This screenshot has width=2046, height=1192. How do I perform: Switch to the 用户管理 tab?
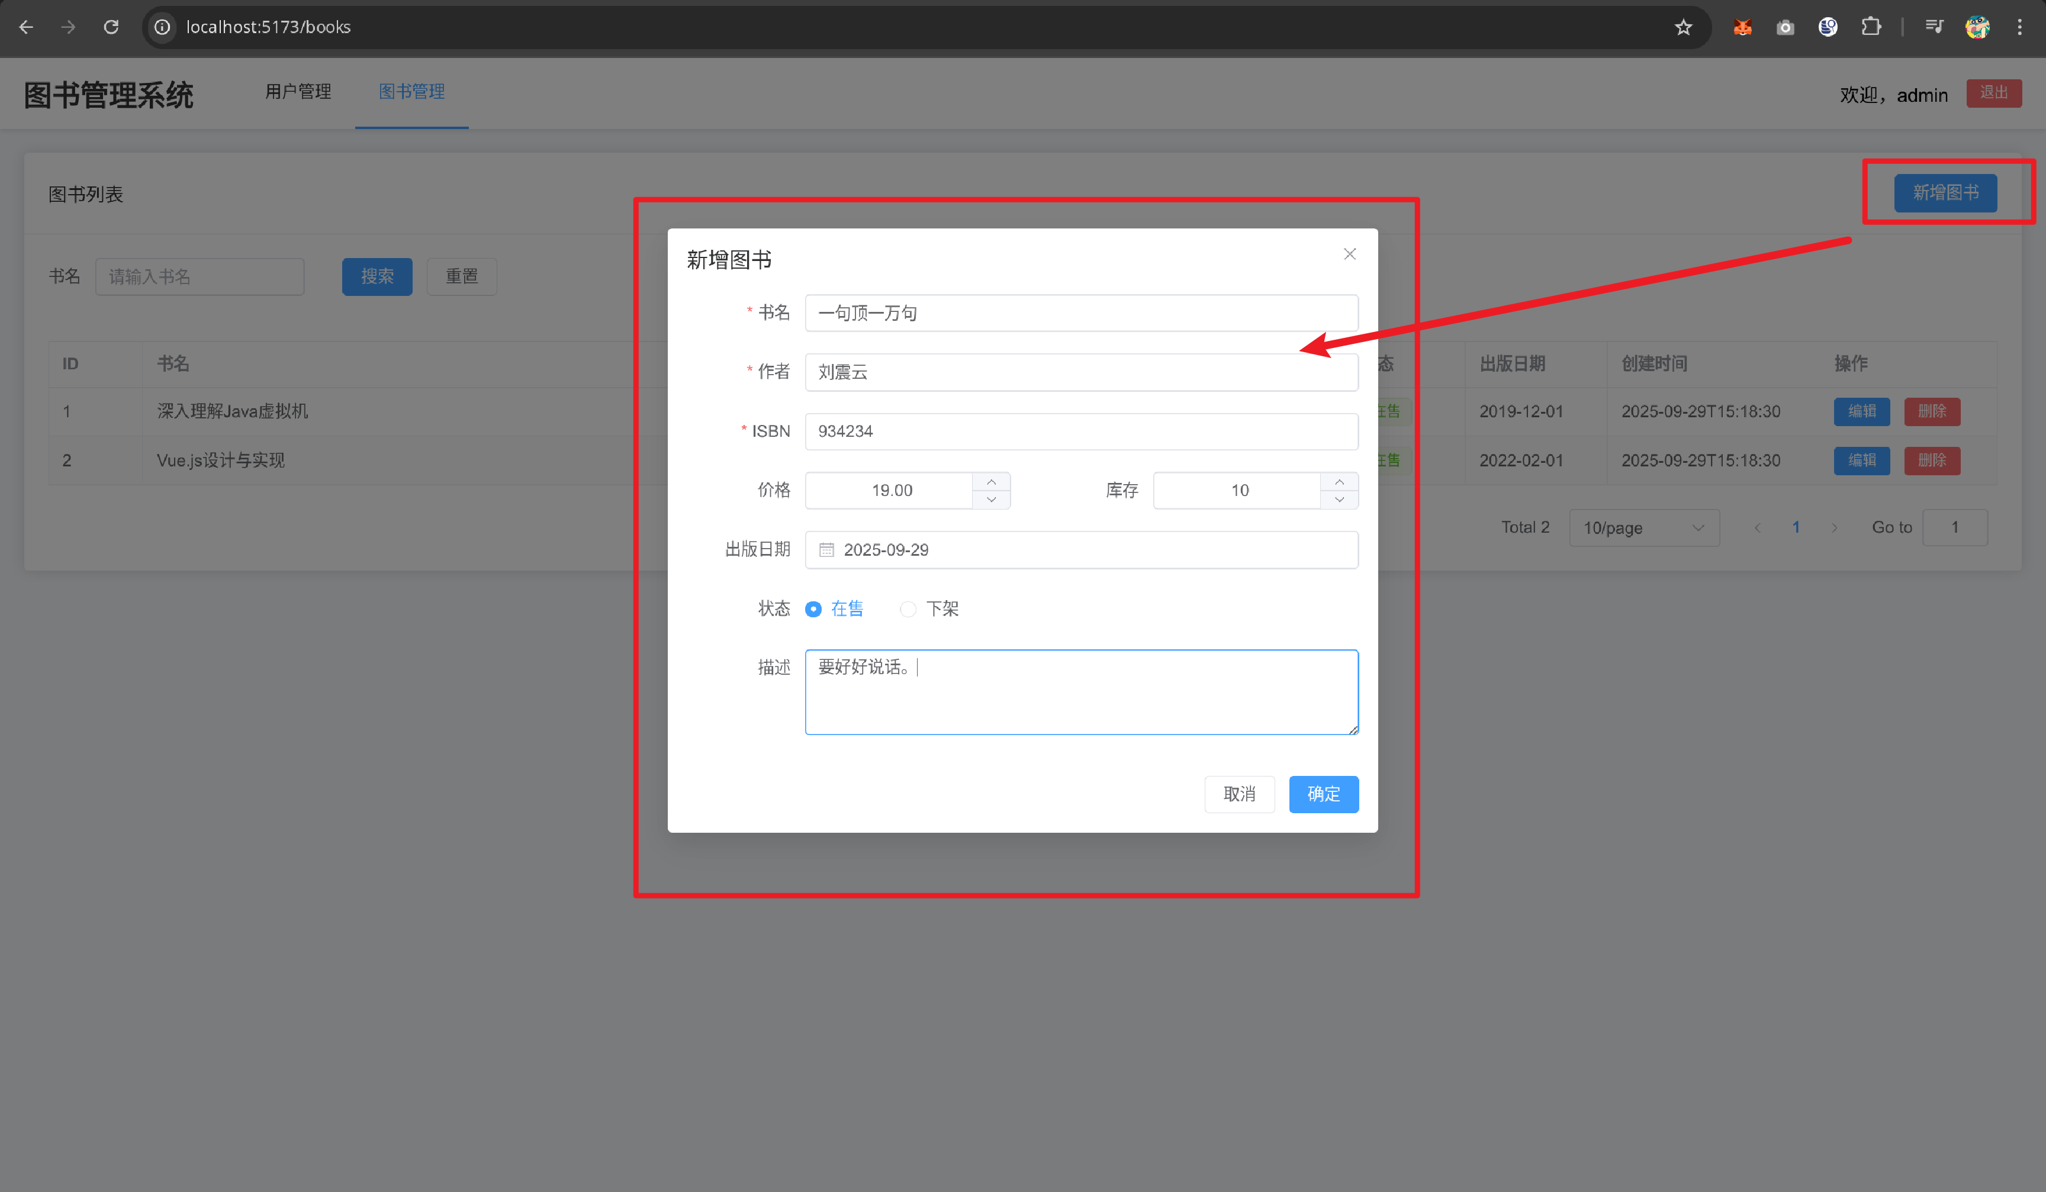coord(298,92)
